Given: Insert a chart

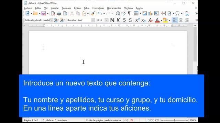Looking at the screenshot, I should click(x=151, y=14).
